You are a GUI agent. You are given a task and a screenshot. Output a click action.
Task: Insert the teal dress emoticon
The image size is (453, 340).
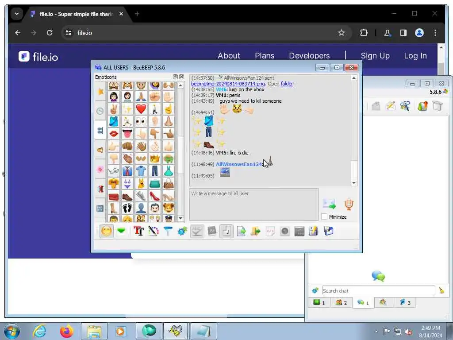pyautogui.click(x=169, y=171)
